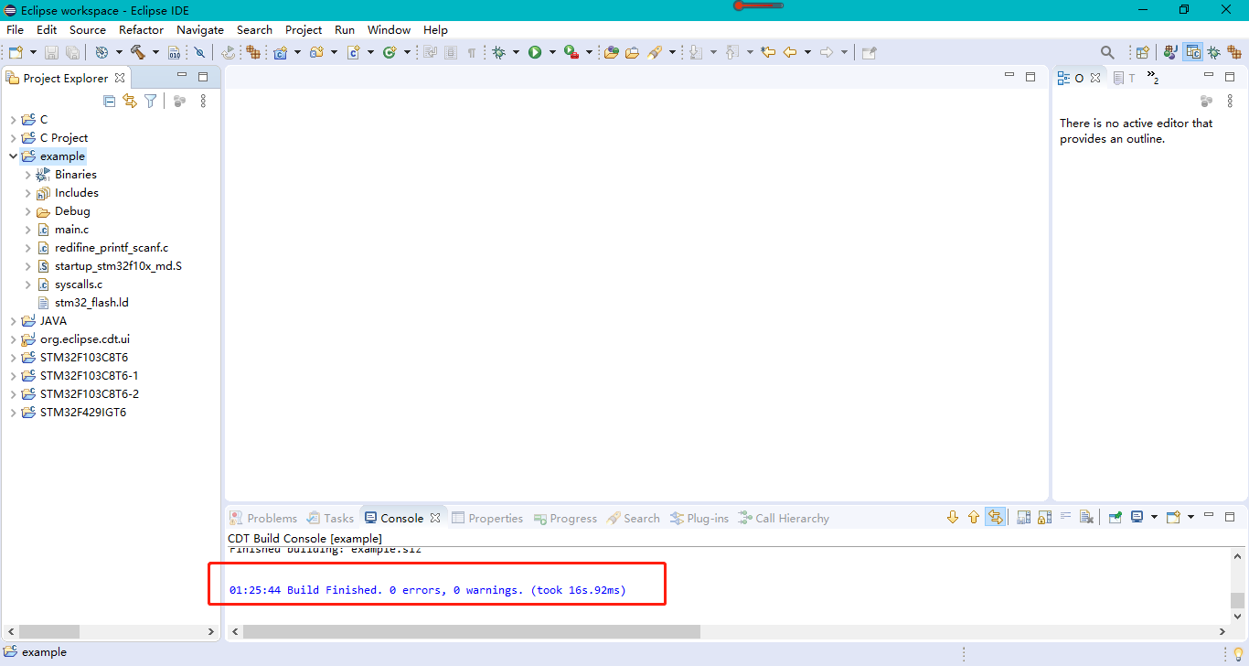Screen dimensions: 1249x666
Task: Switch to the C/C++ perspective icon
Action: (1192, 52)
